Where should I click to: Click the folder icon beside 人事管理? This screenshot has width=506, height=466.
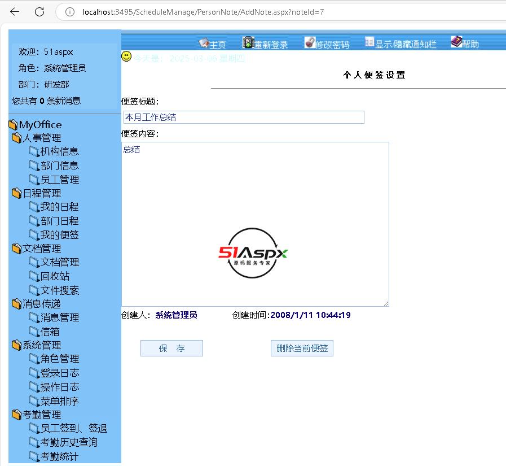click(x=17, y=138)
